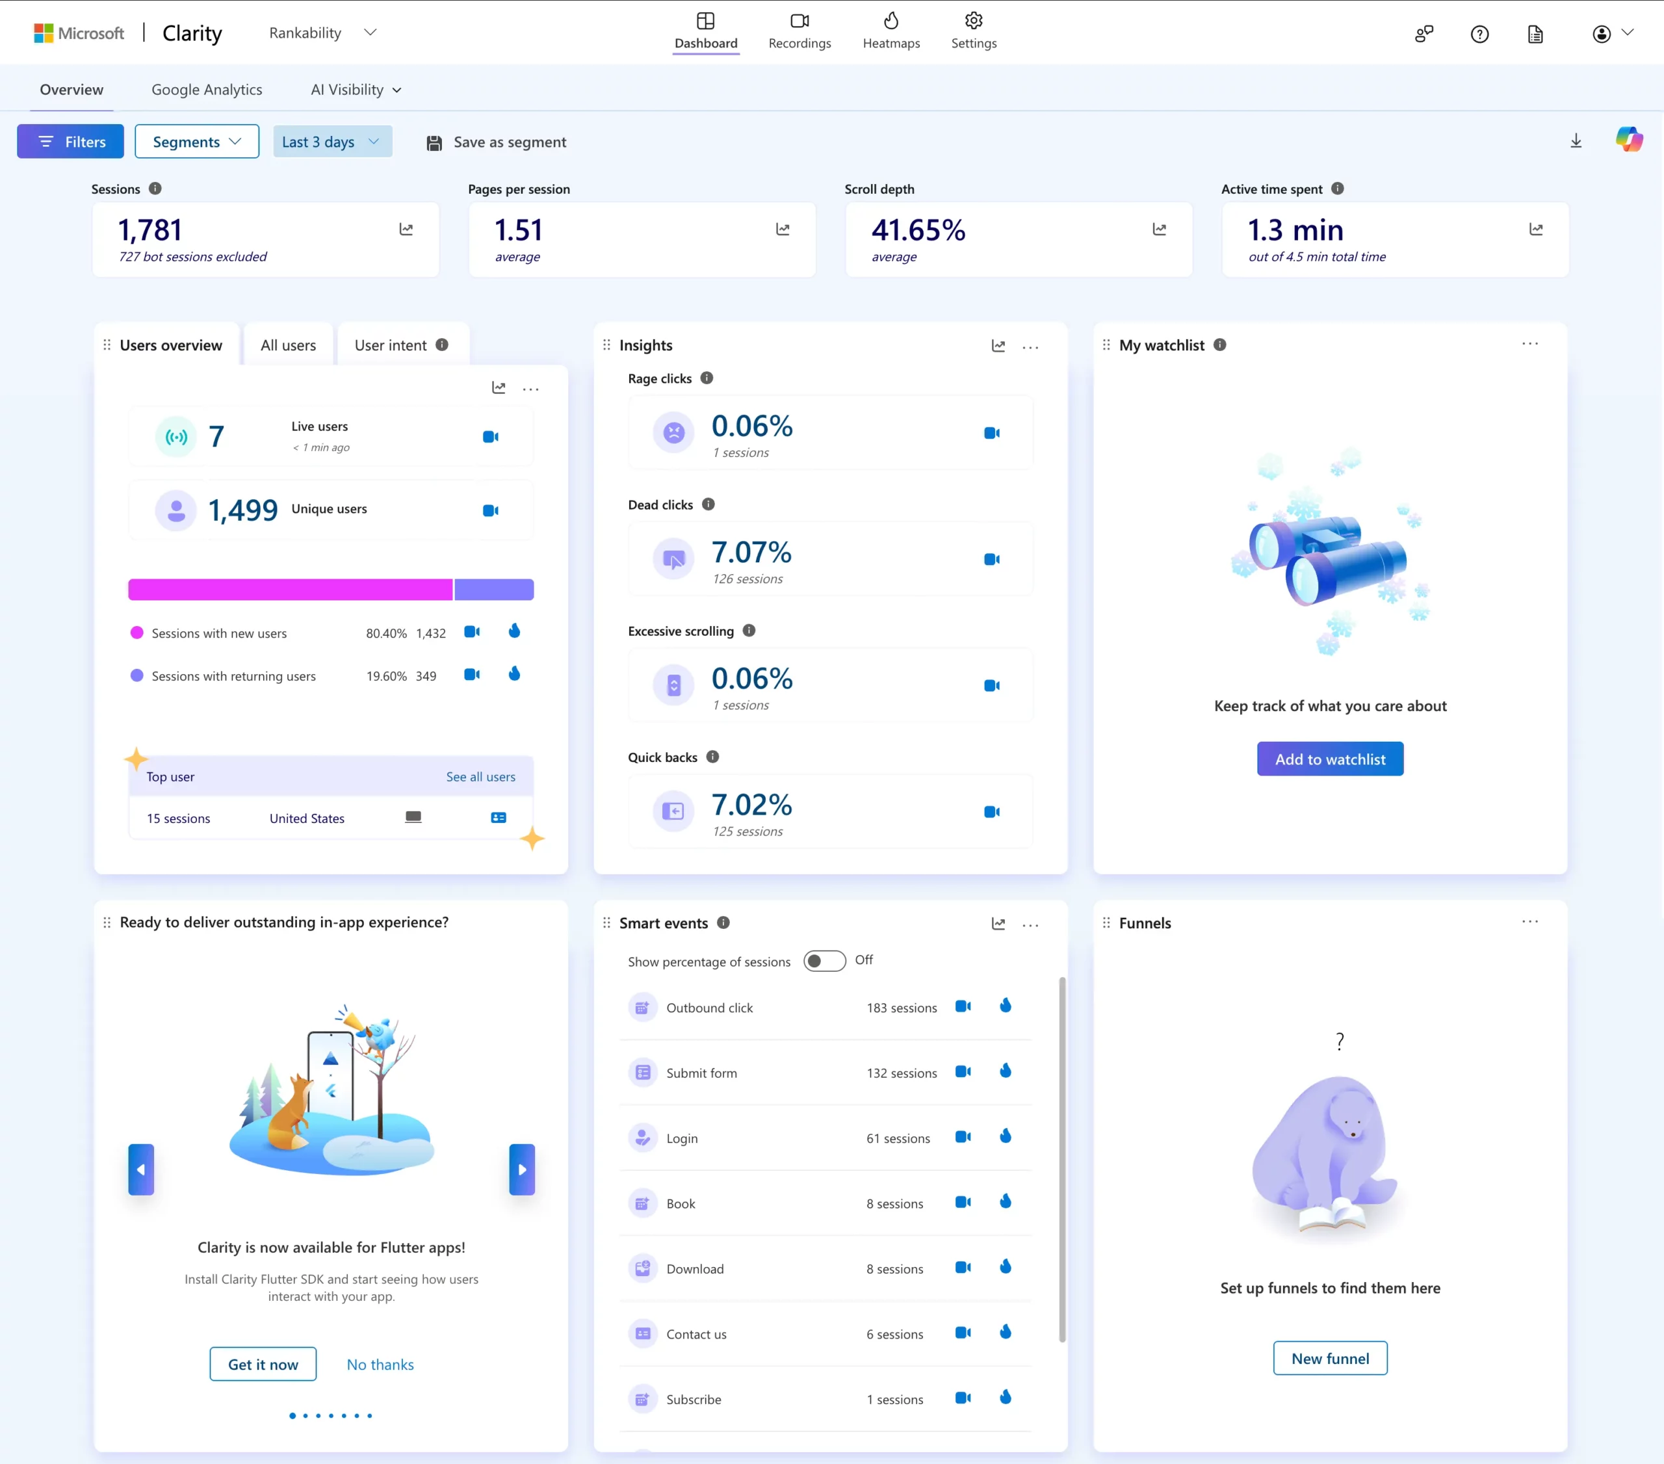
Task: Toggle Show percentage of sessions switch
Action: (x=824, y=961)
